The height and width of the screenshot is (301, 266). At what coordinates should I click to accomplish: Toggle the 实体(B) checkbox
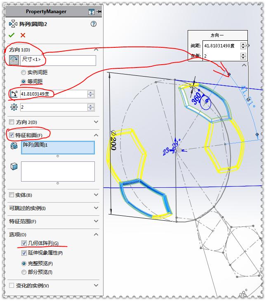[12, 195]
